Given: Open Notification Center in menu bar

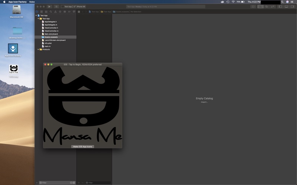Looking at the screenshot, I should coord(292,2).
